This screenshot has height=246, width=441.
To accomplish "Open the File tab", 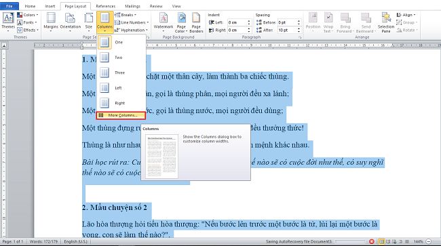I will click(9, 6).
